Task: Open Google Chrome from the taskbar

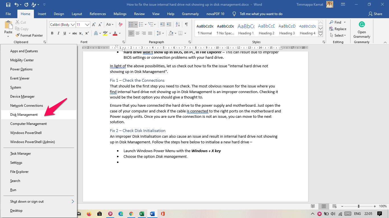Action: (x=131, y=214)
